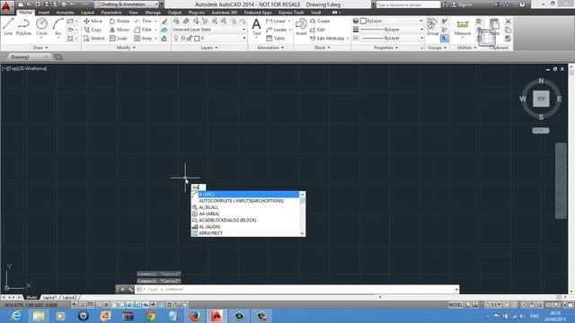The image size is (575, 323).
Task: Open the ByLayer color dropdown
Action: [392, 21]
